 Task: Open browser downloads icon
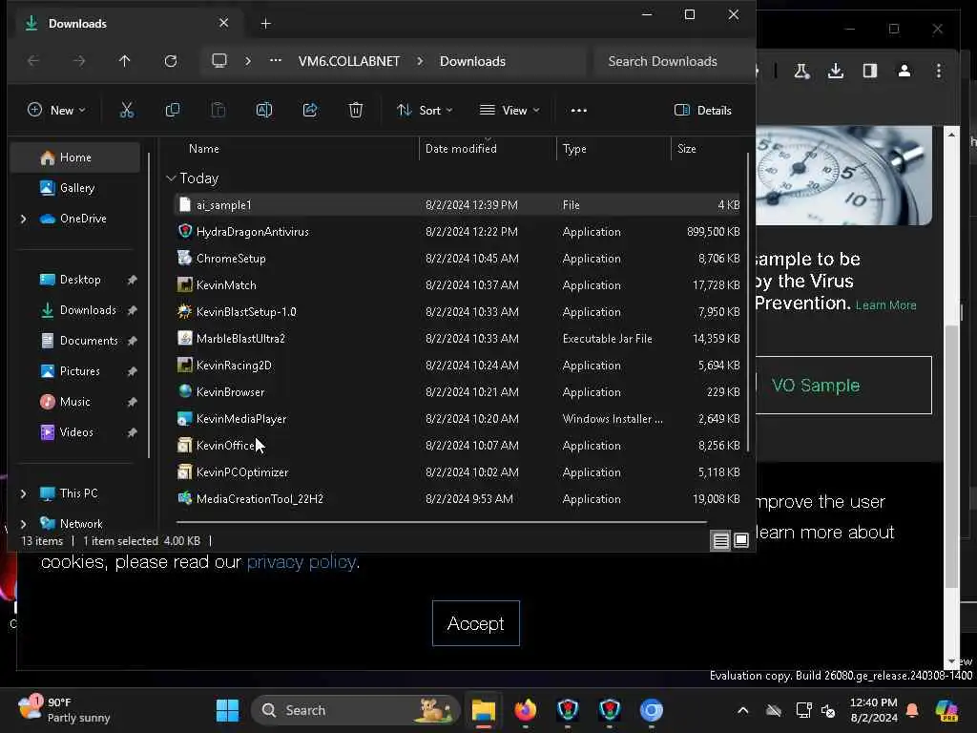point(836,71)
